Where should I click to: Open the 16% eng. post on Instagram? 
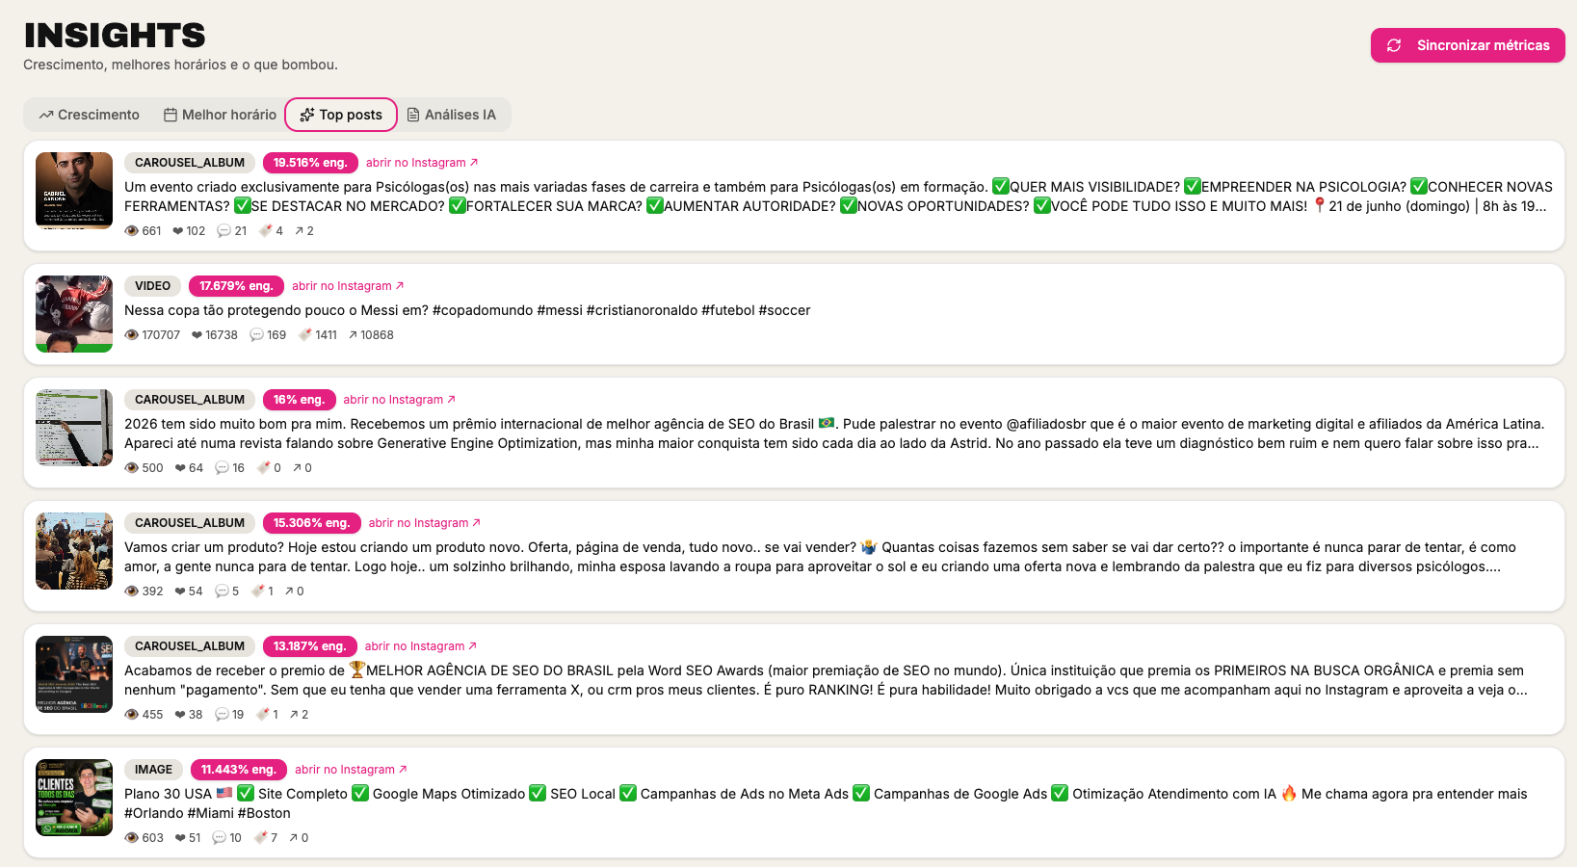400,400
